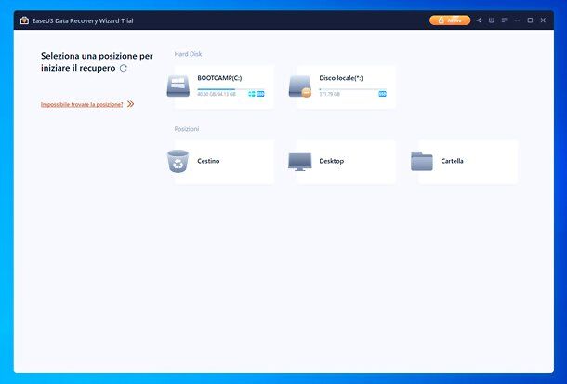The height and width of the screenshot is (384, 567).
Task: Close the EaseUS Data Recovery window
Action: (543, 20)
